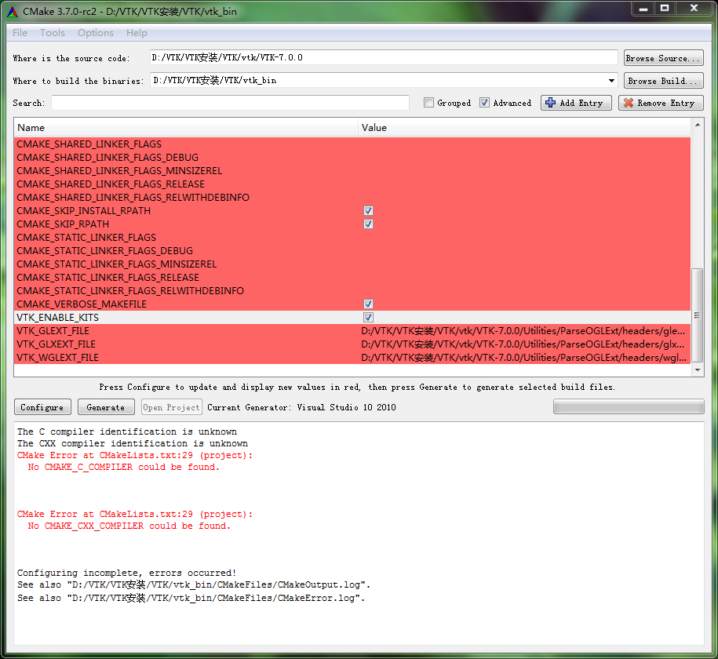Viewport: 718px width, 659px height.
Task: Click the scrollbar down arrow of cache list
Action: click(698, 370)
